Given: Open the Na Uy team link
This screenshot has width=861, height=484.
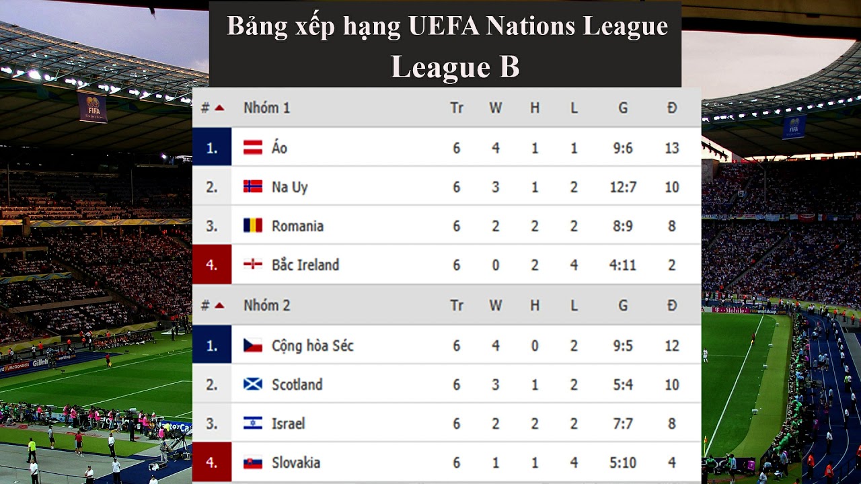Looking at the screenshot, I should pos(289,187).
